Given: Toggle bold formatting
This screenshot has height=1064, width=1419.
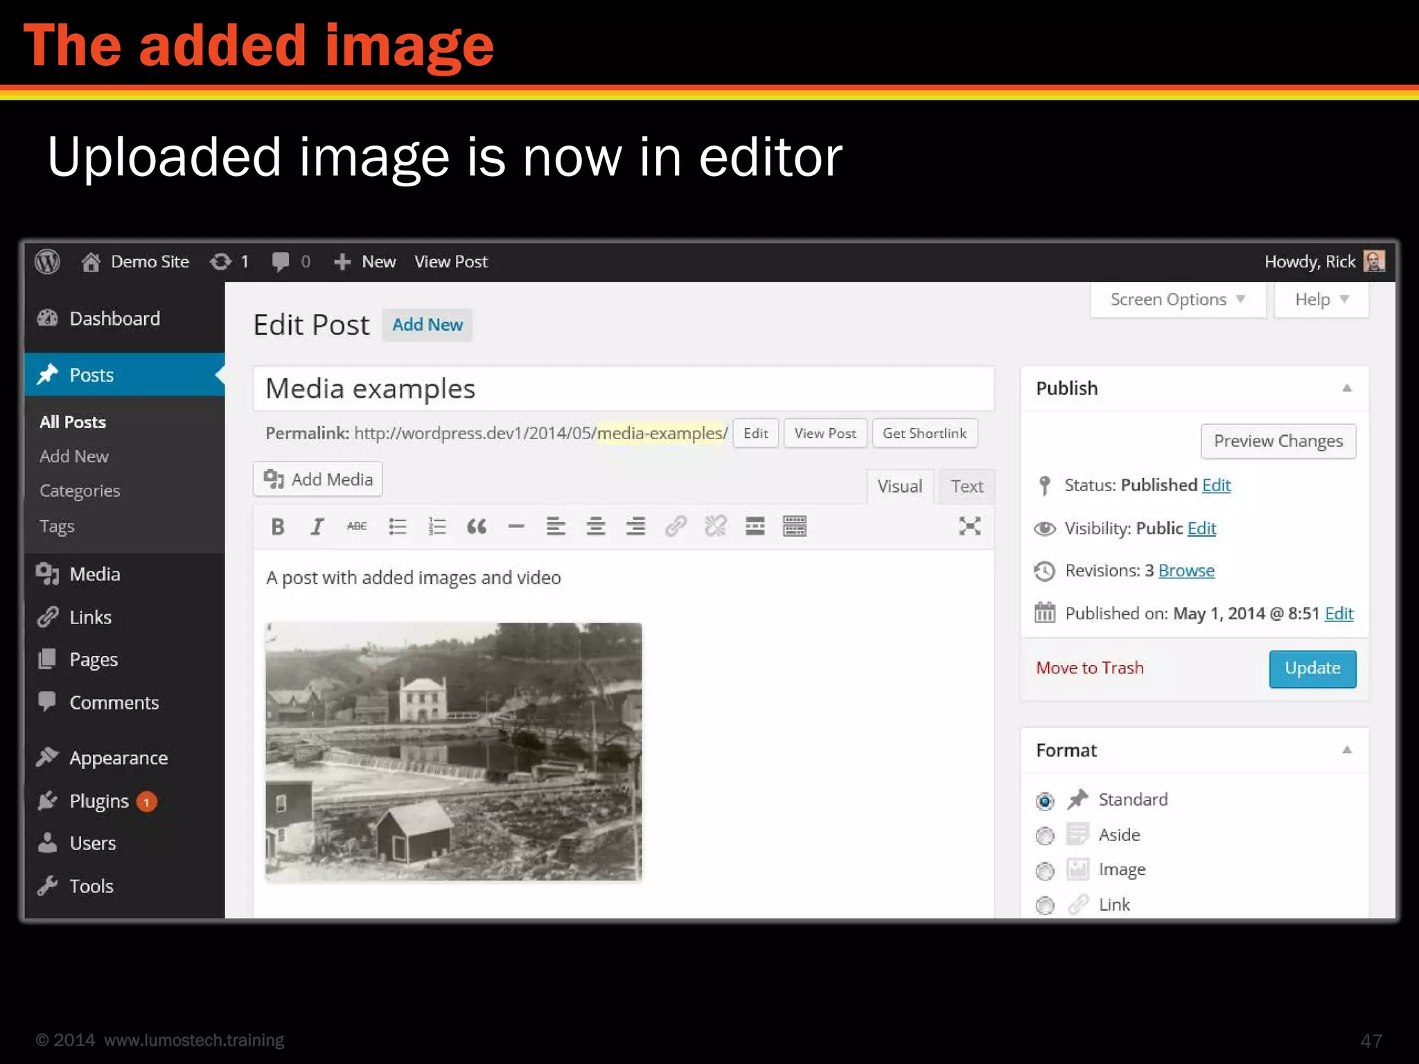Looking at the screenshot, I should coord(278,526).
